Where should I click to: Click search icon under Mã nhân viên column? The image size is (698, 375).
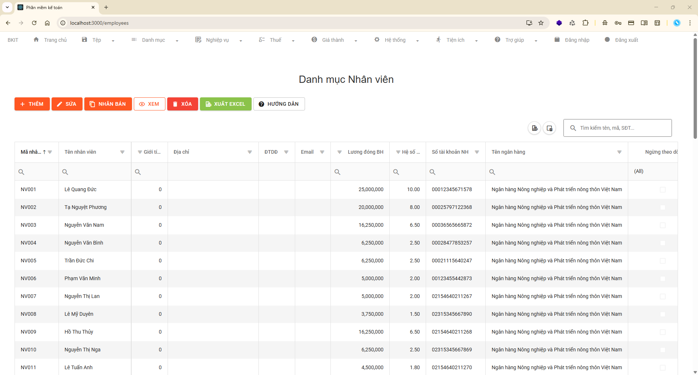tap(21, 172)
